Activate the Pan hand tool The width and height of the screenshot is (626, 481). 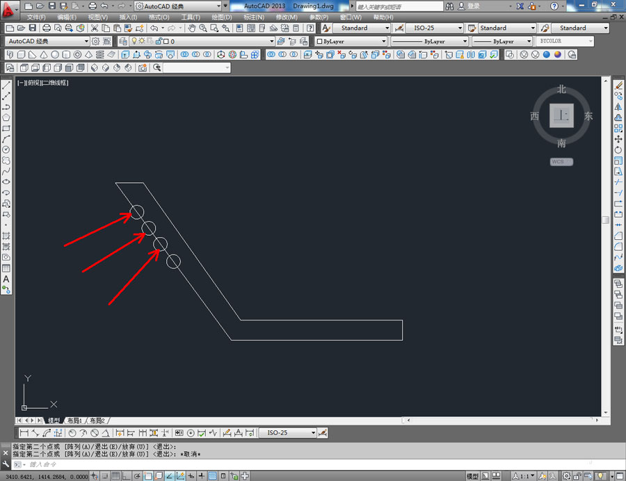(192, 28)
